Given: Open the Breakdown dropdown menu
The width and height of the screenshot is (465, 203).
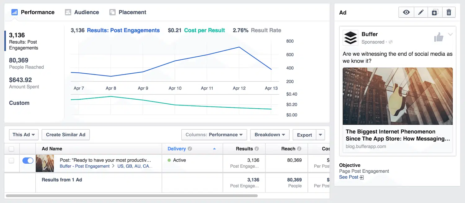Looking at the screenshot, I should (269, 135).
